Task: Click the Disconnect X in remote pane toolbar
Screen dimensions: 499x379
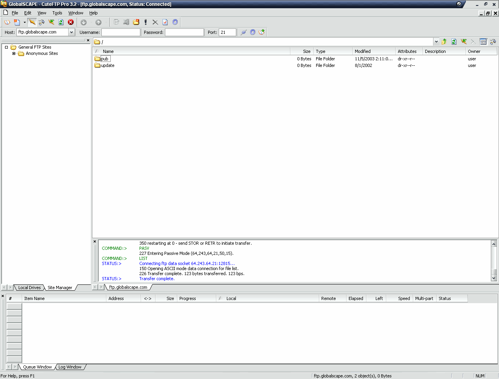Action: 473,42
